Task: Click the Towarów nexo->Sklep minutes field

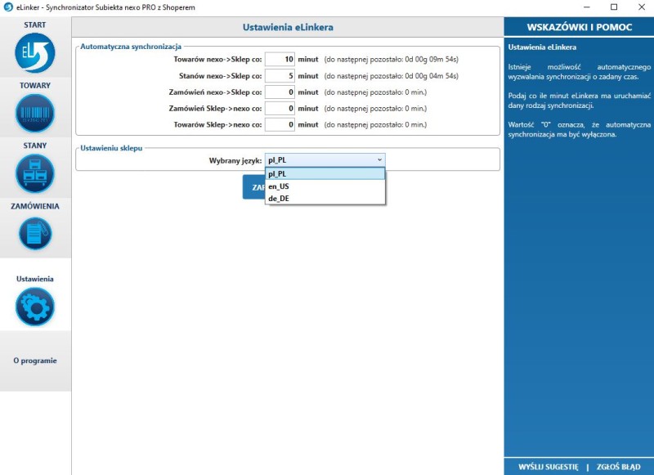Action: tap(280, 59)
